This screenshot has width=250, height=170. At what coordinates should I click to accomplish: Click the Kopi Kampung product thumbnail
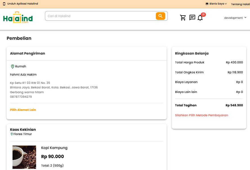(x=24, y=157)
